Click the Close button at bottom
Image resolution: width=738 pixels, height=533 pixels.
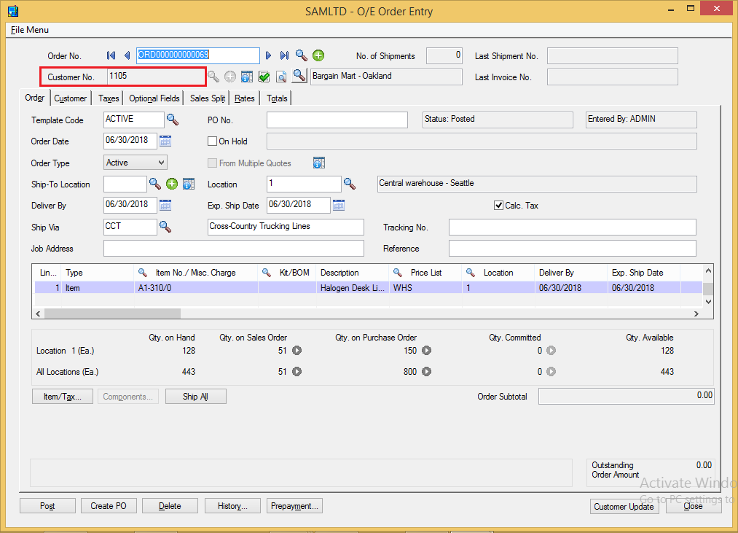tap(694, 506)
